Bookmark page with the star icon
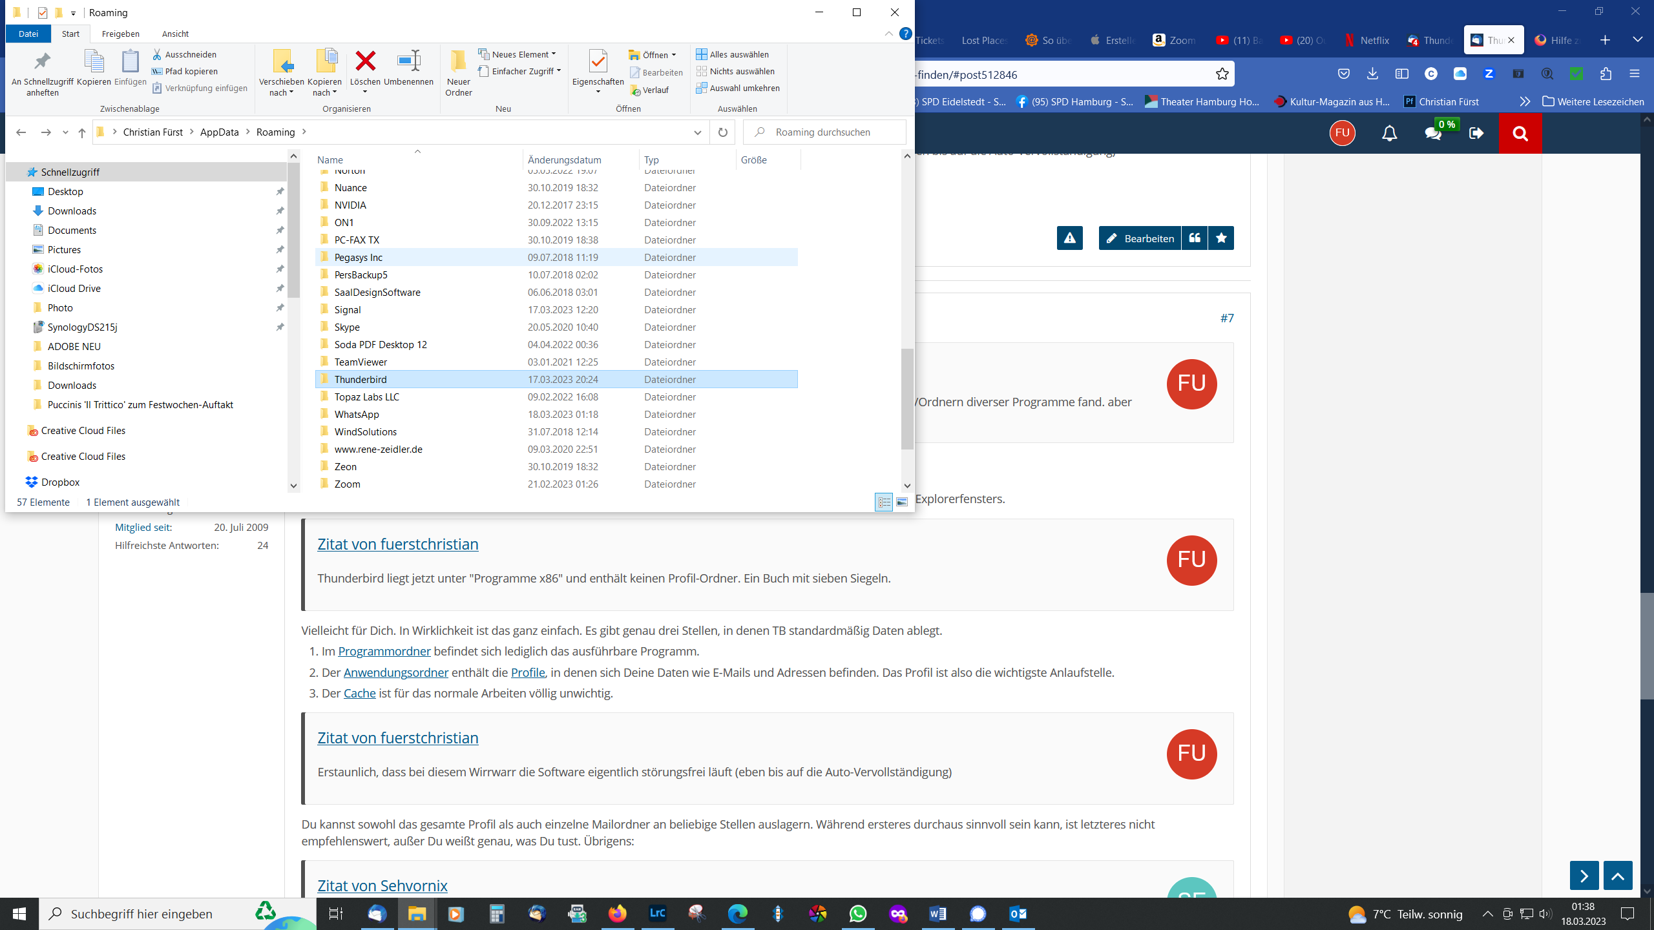 pos(1222,74)
